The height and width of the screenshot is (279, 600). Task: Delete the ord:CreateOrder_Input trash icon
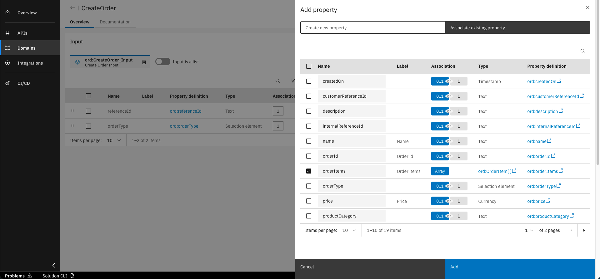pyautogui.click(x=144, y=62)
